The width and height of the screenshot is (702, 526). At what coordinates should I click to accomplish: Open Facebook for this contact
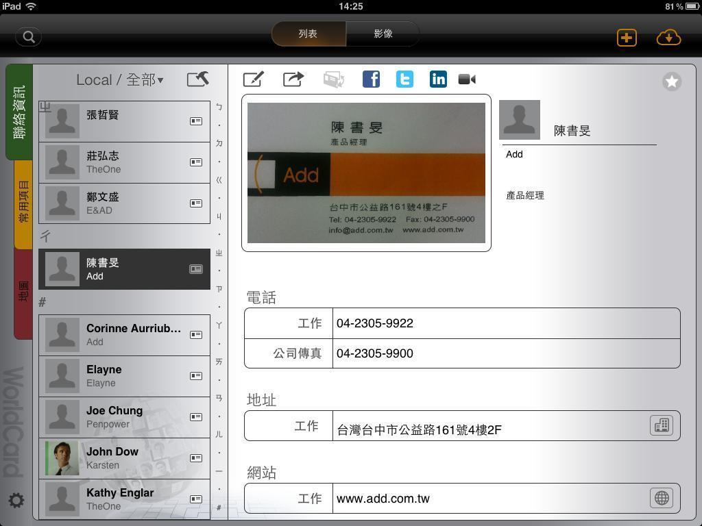pyautogui.click(x=371, y=79)
